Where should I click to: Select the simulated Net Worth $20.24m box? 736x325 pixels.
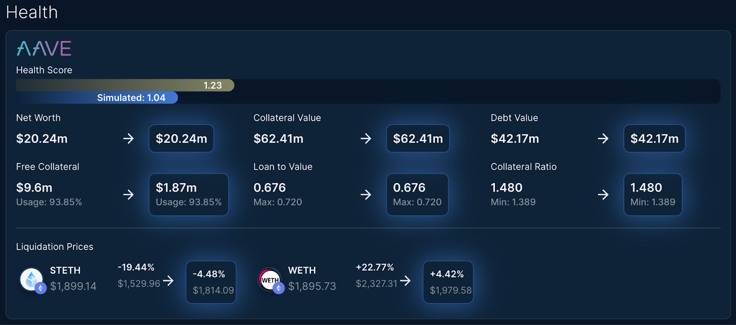tap(181, 138)
